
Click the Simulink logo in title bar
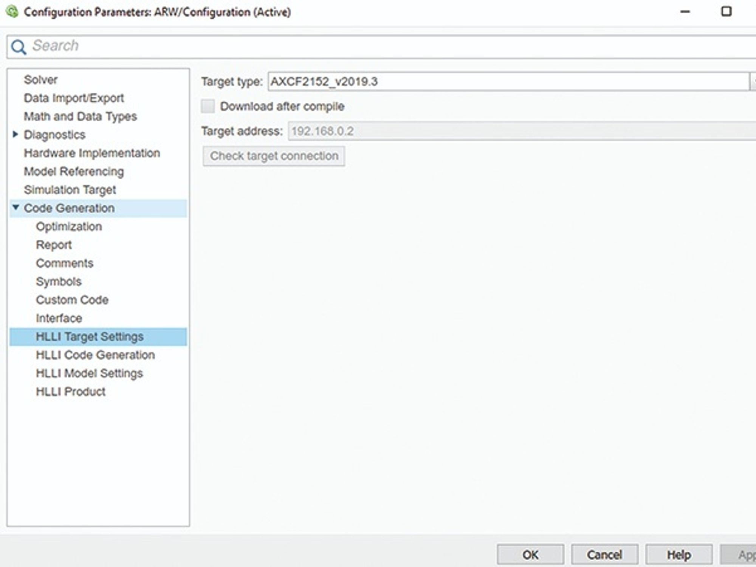12,12
